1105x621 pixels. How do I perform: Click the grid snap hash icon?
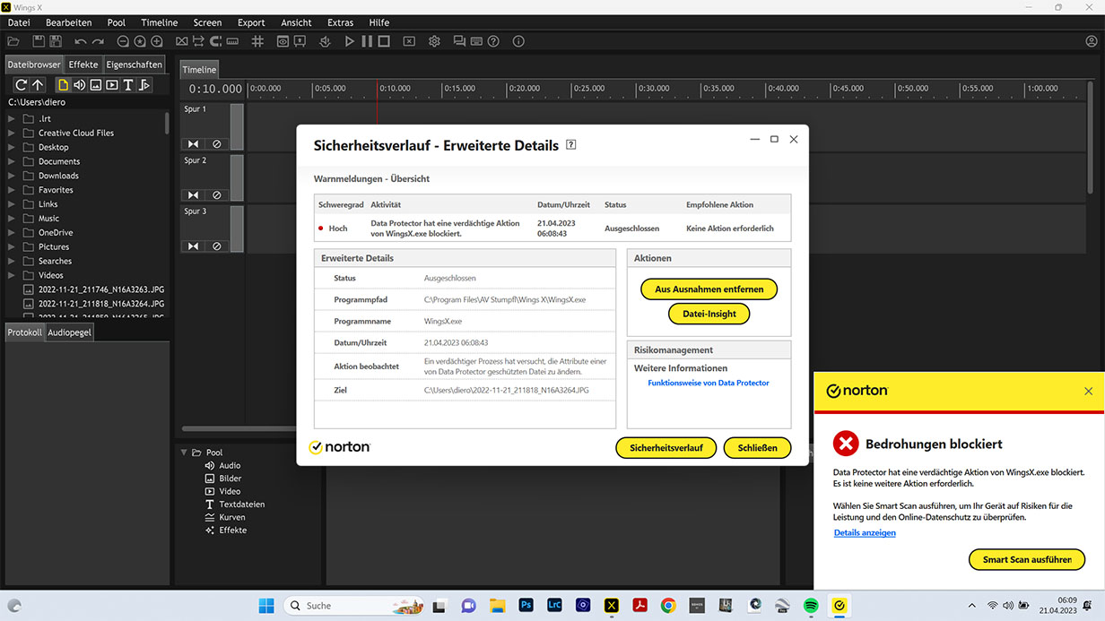tap(257, 41)
